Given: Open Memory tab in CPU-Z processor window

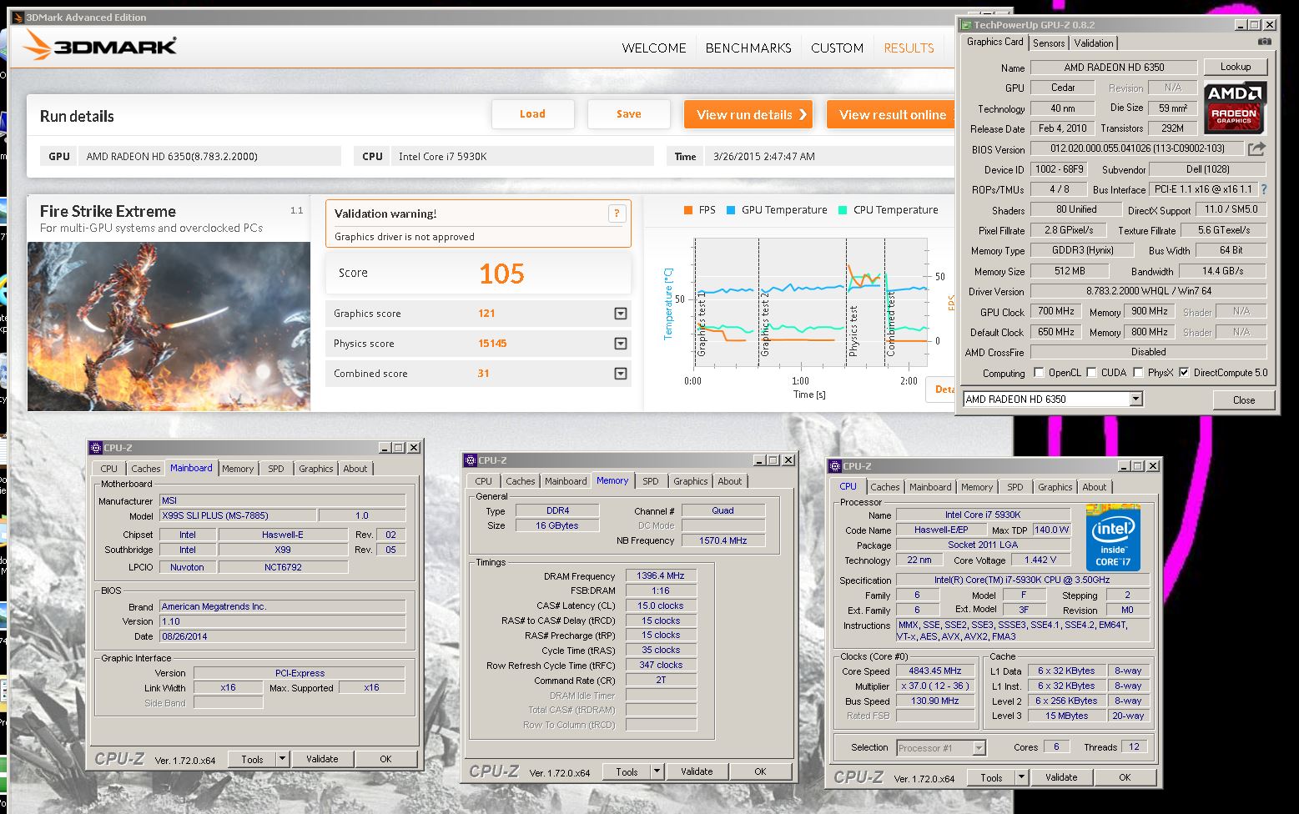Looking at the screenshot, I should tap(976, 487).
